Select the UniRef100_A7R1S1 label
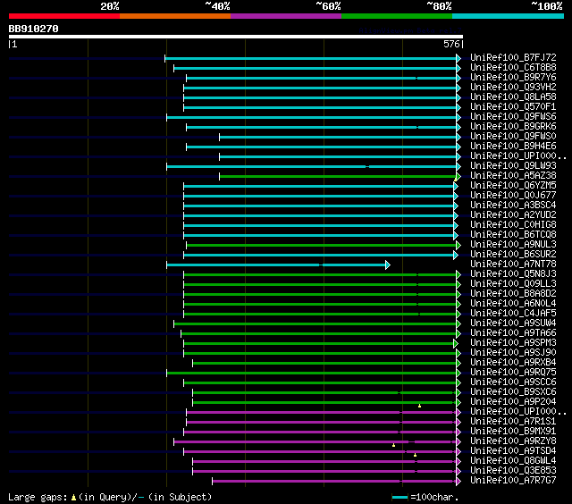 513,422
